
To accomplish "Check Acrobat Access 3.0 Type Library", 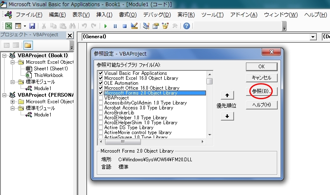I will click(101, 108).
